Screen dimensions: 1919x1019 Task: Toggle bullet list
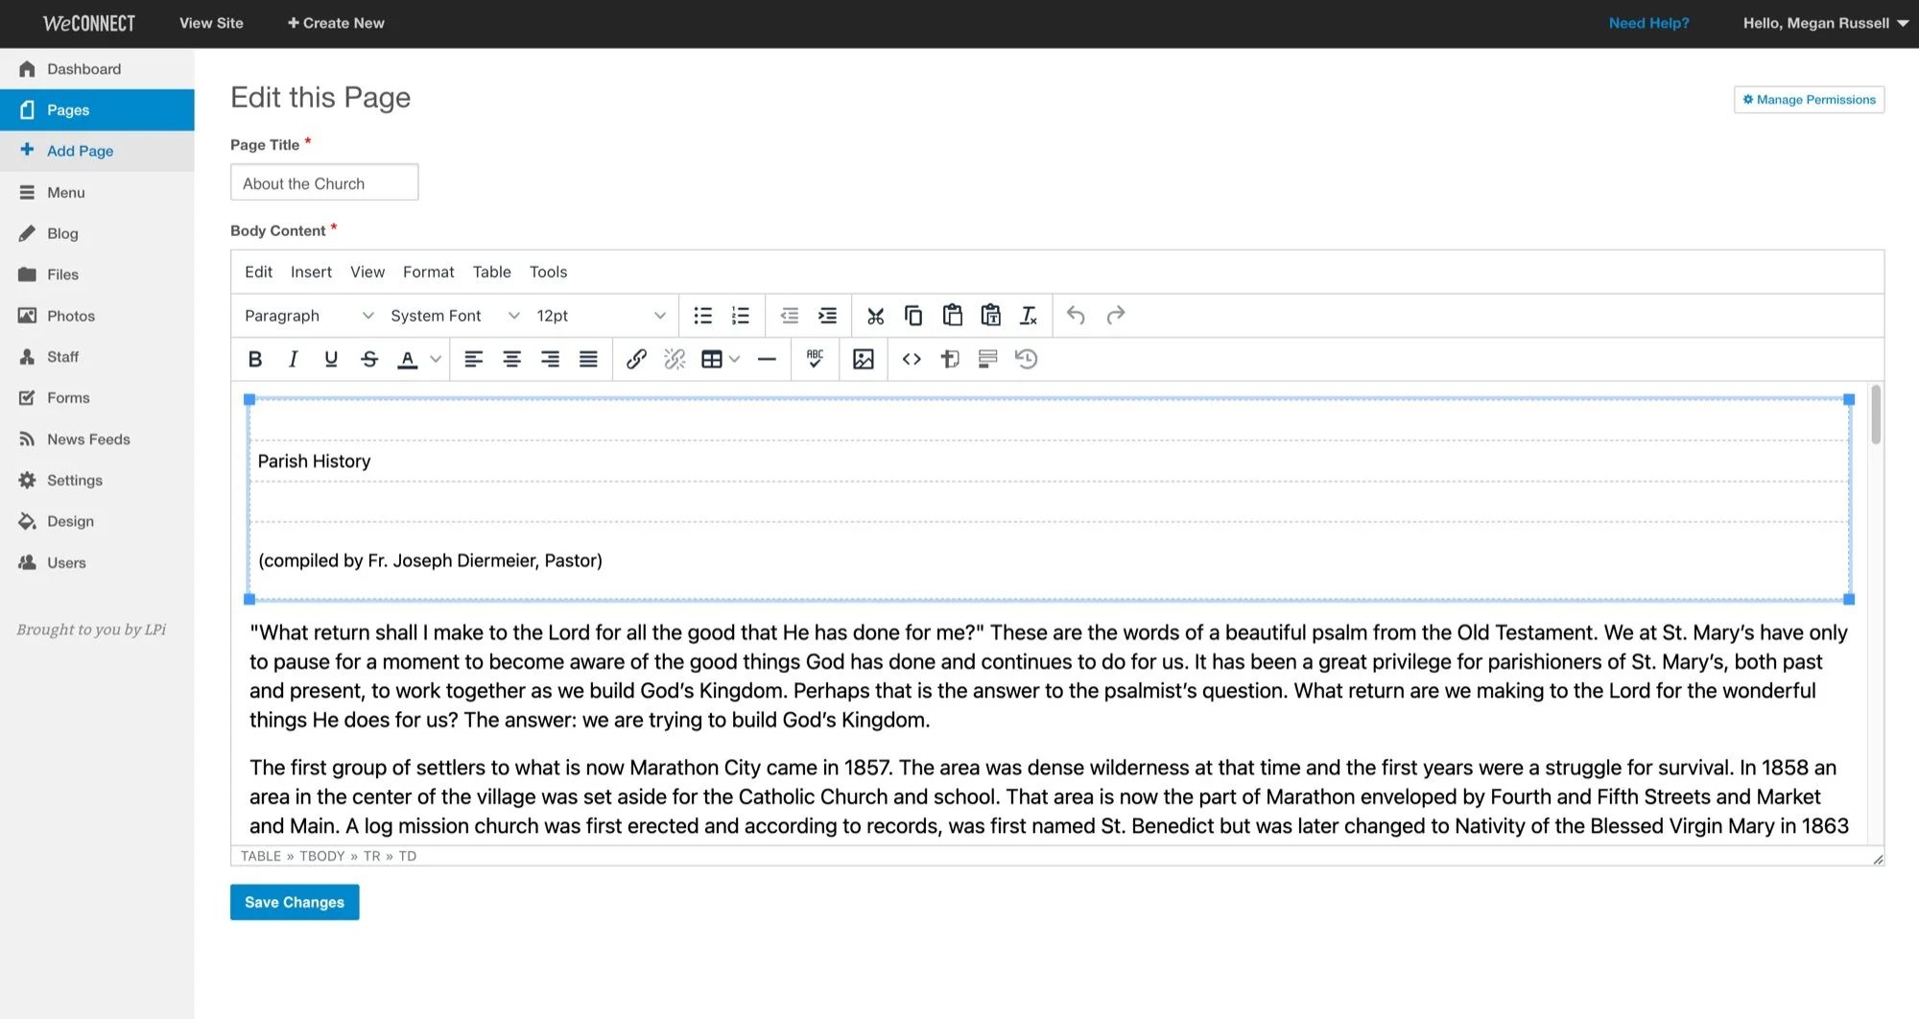703,316
